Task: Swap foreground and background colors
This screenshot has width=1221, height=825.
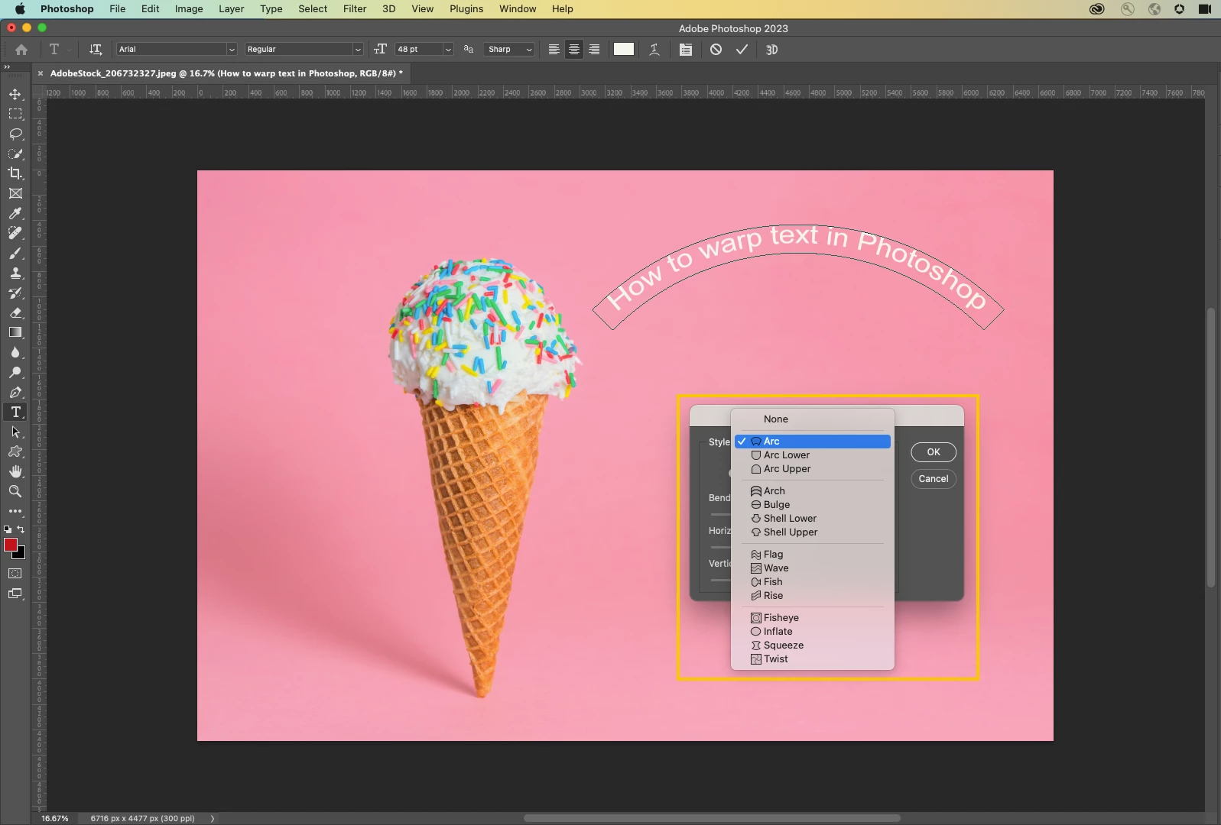Action: pos(21,529)
